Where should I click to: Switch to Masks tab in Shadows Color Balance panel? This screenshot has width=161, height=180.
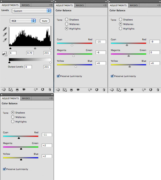(26, 98)
